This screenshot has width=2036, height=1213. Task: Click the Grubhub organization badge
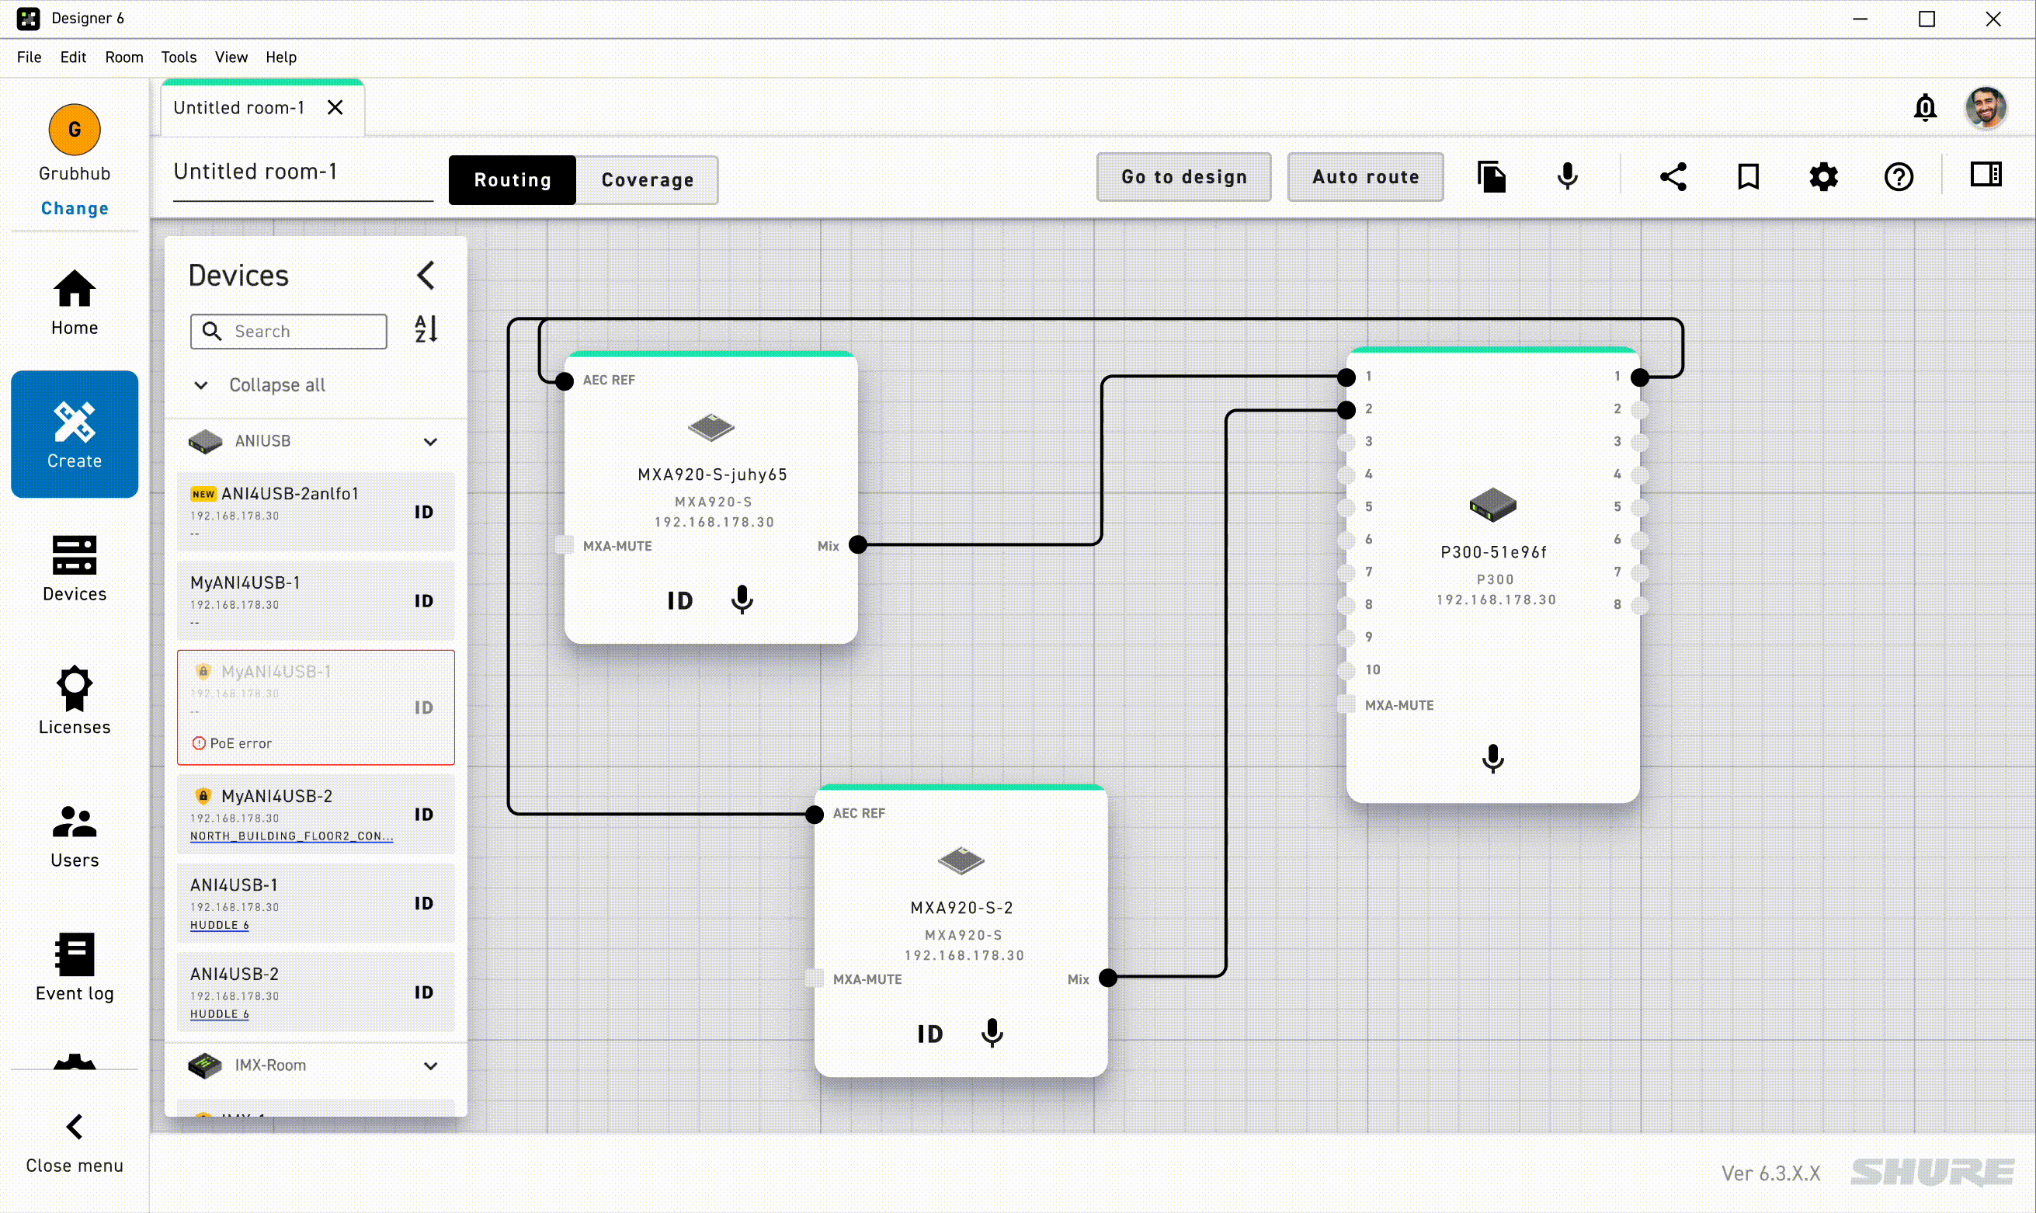click(x=75, y=129)
